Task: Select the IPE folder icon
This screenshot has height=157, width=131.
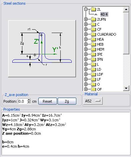Action: point(93,54)
